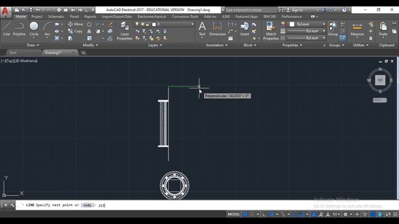Switch to the Start file tab
This screenshot has width=399, height=224.
pos(12,53)
